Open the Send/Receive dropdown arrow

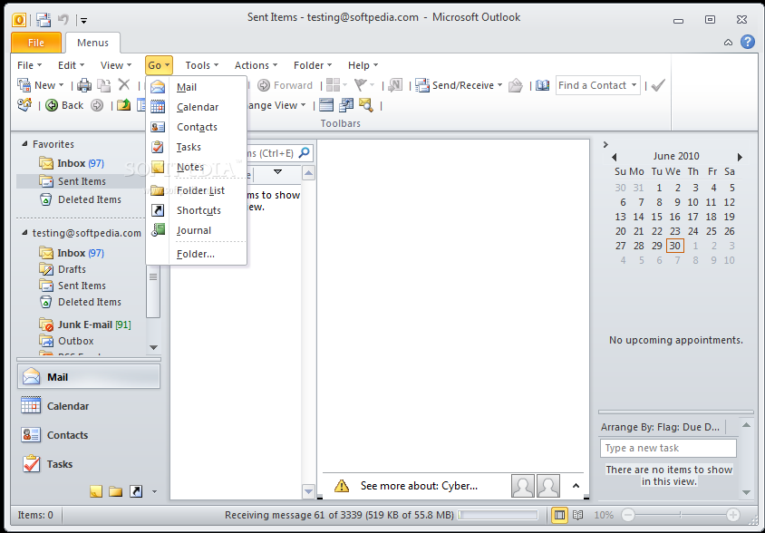499,85
